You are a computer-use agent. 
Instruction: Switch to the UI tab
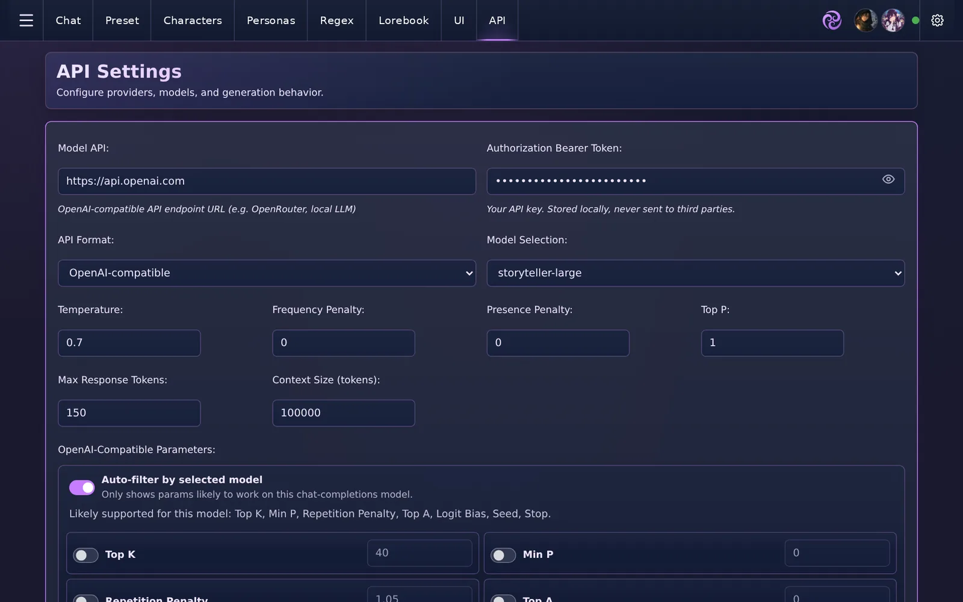pyautogui.click(x=459, y=20)
